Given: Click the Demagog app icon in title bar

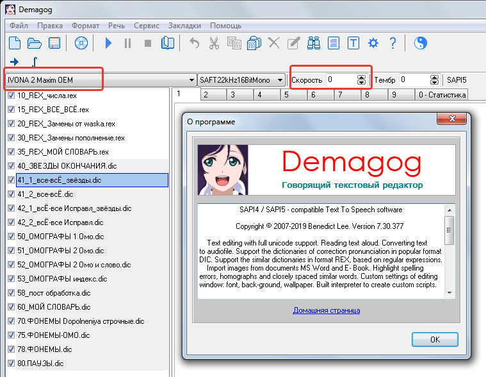Looking at the screenshot, I should click(x=10, y=10).
